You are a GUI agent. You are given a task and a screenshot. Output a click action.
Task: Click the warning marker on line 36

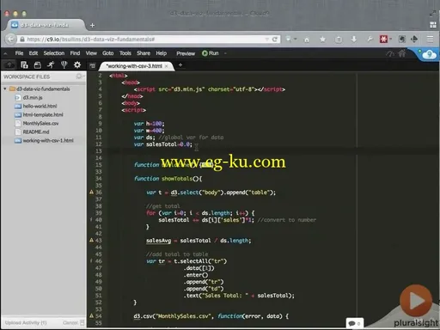(92, 192)
